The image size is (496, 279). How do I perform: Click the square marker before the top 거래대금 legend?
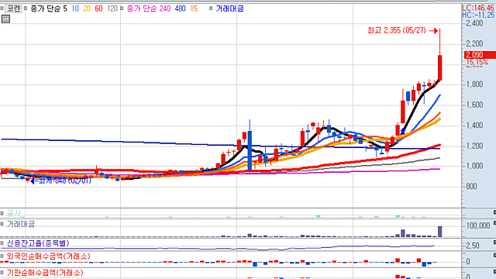pos(211,9)
